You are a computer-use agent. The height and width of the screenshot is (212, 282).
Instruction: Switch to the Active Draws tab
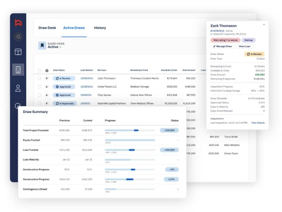[x=74, y=28]
